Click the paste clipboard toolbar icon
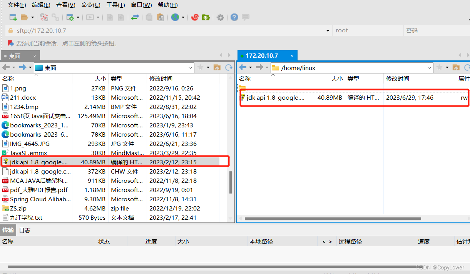This screenshot has height=274, width=470. (x=160, y=17)
